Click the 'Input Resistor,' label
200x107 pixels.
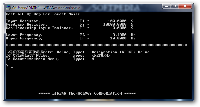23,21
